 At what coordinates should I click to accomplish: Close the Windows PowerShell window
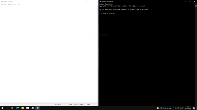(x=194, y=2)
